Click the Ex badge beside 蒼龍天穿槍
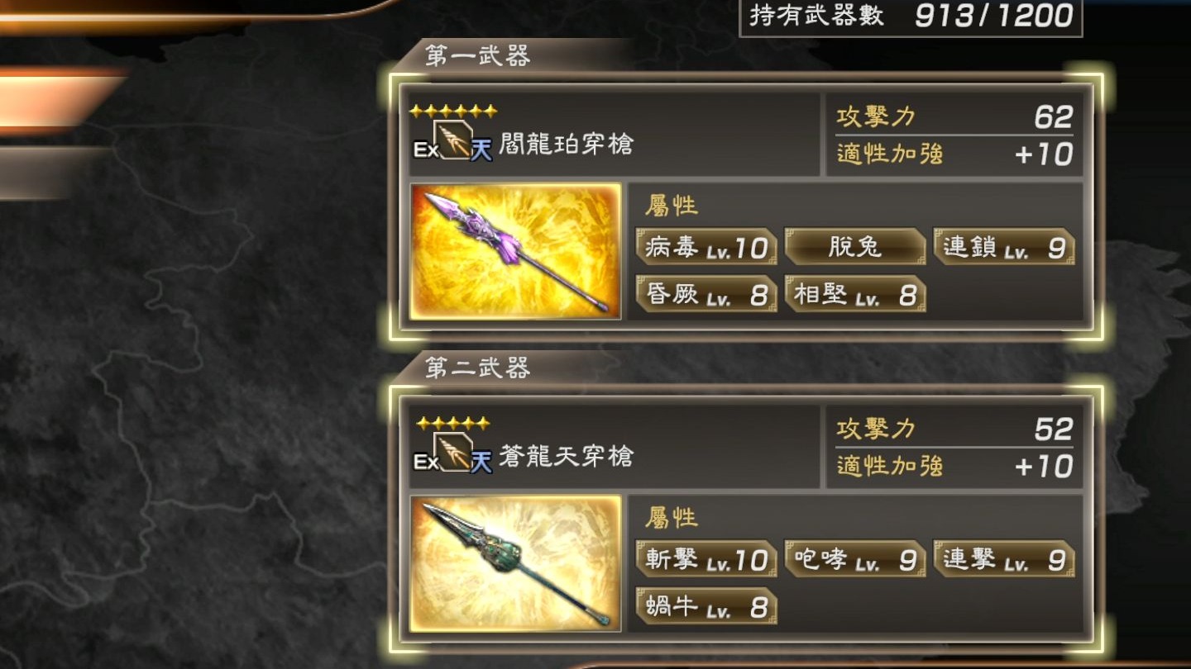Viewport: 1191px width, 669px height. pos(425,462)
